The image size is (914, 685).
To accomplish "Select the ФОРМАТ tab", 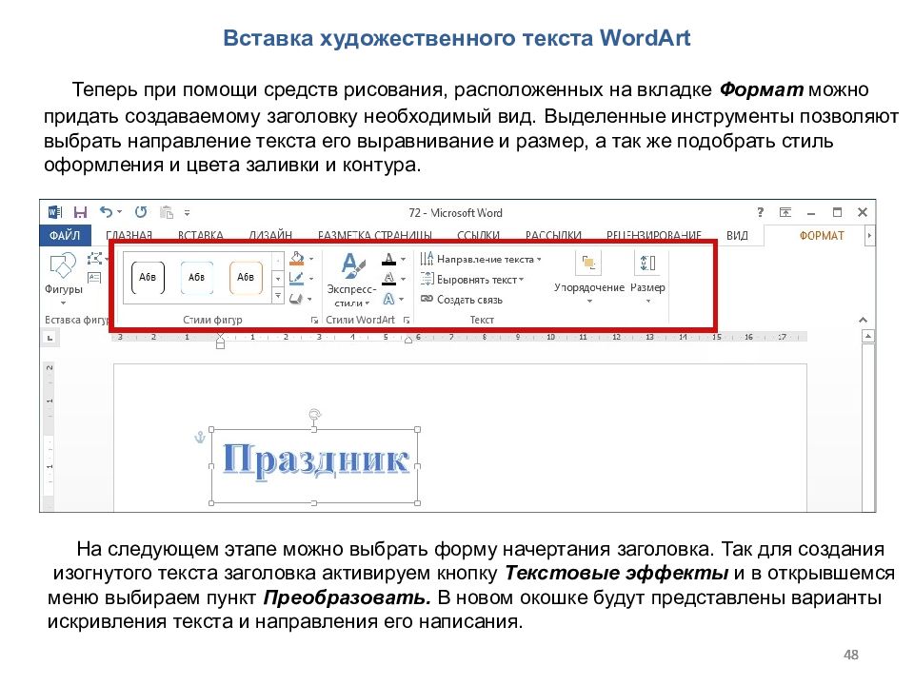I will click(x=822, y=235).
